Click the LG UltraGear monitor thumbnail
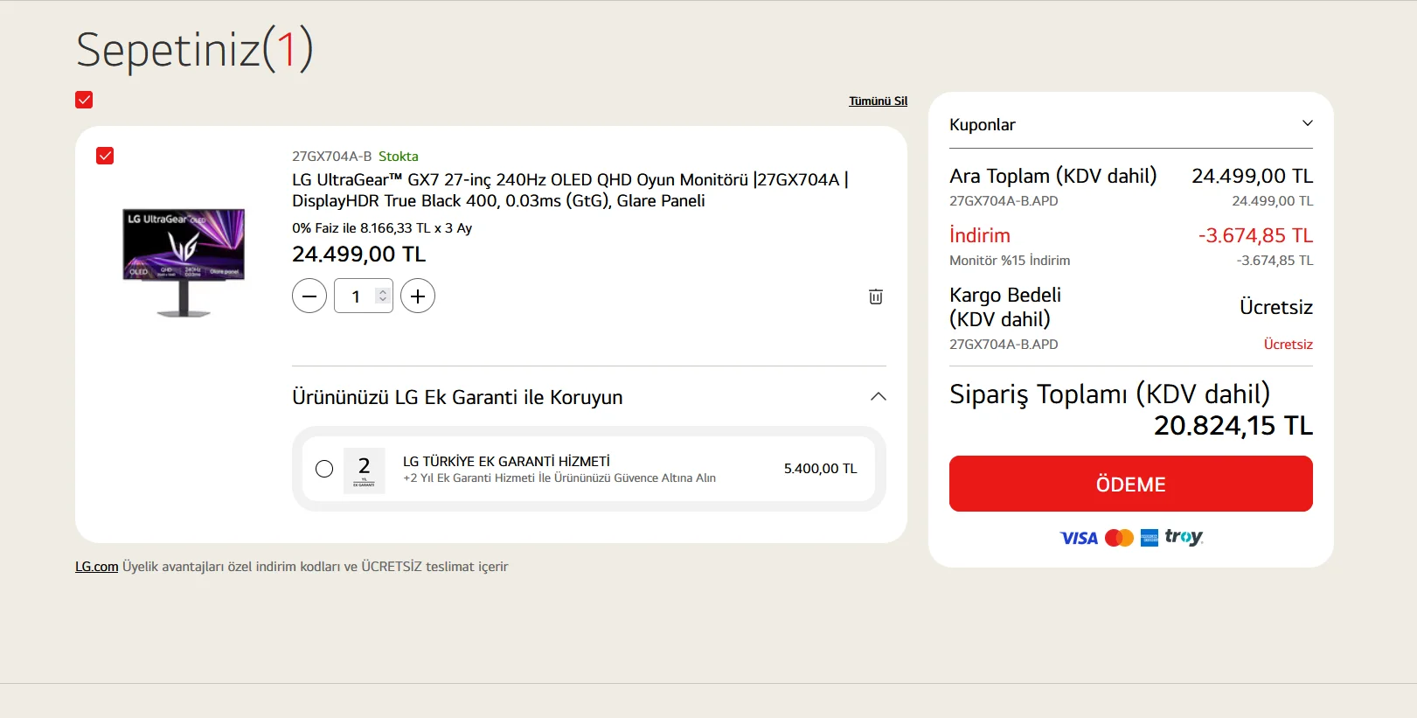The height and width of the screenshot is (718, 1417). pos(184,261)
